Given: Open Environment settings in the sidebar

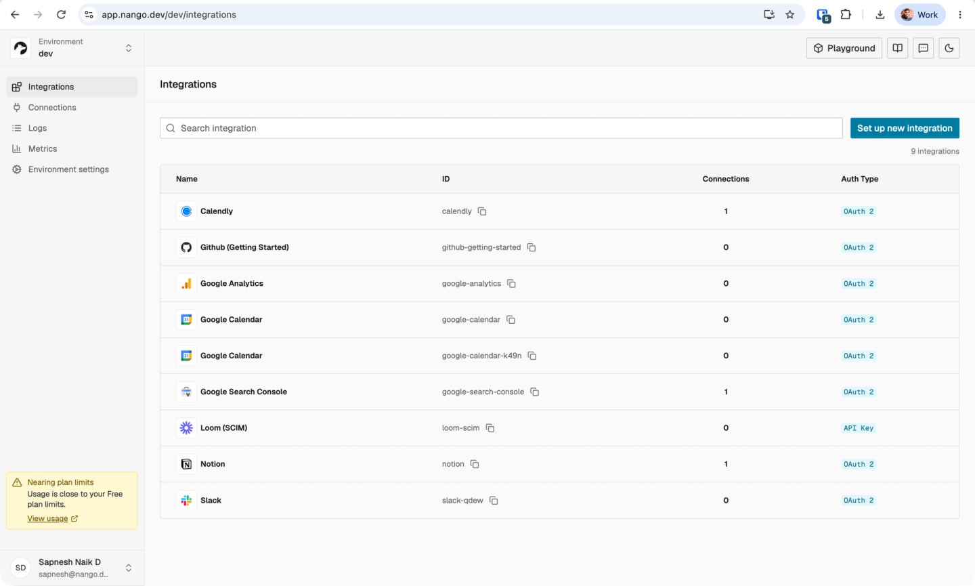Looking at the screenshot, I should (72, 169).
